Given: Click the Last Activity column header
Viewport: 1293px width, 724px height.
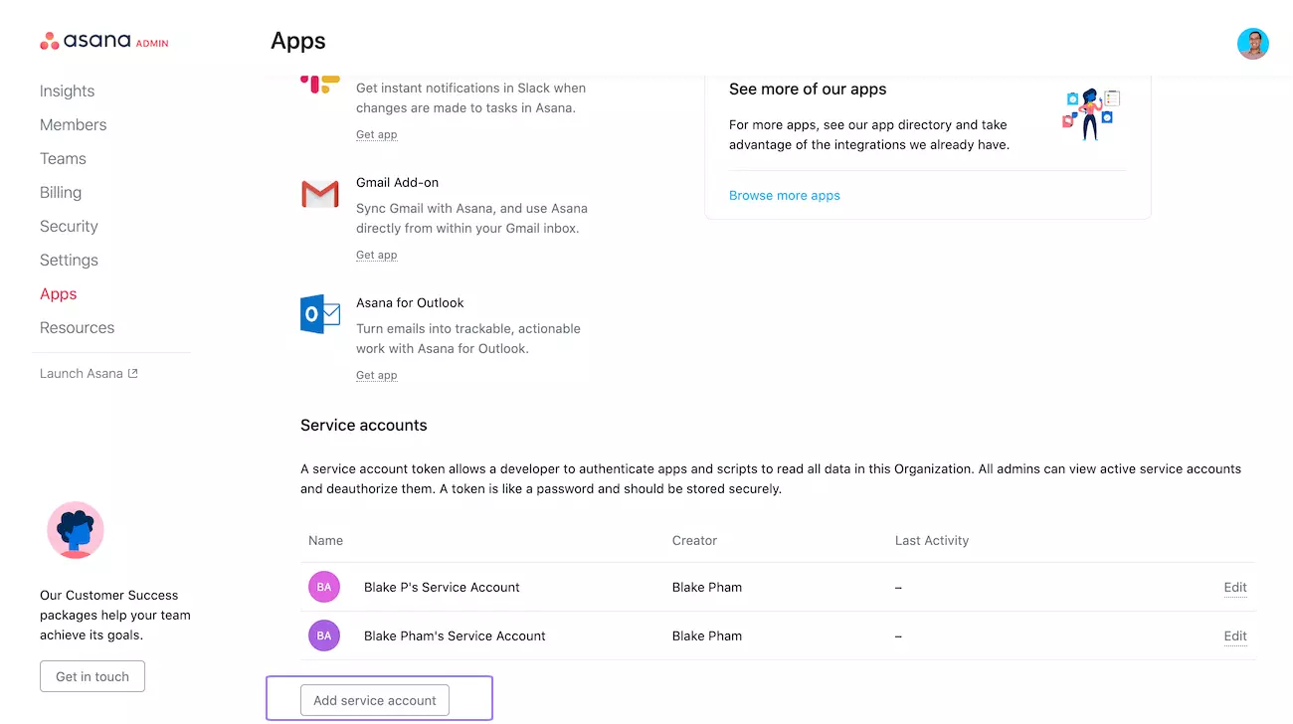Looking at the screenshot, I should (x=931, y=540).
